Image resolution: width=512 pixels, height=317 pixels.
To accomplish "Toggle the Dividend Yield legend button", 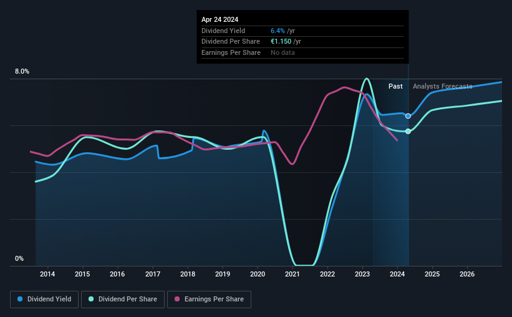I will (44, 300).
